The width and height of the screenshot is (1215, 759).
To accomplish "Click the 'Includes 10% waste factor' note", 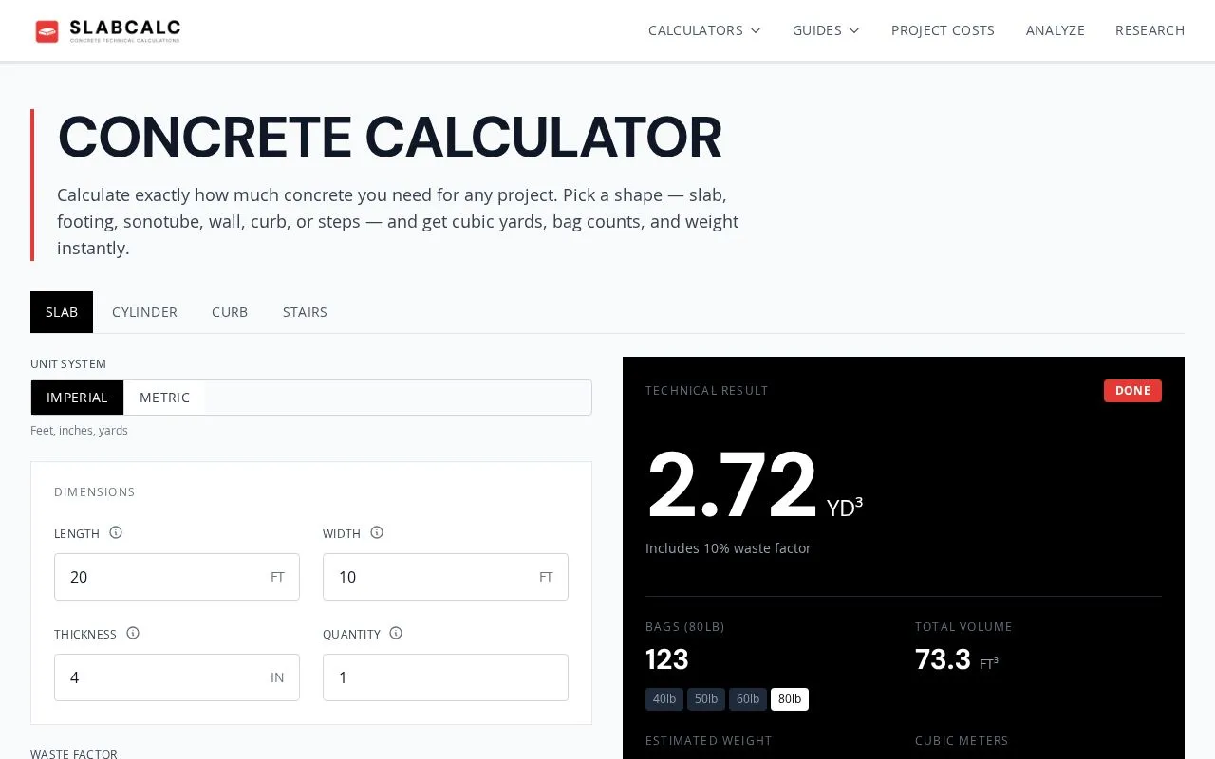I will click(728, 548).
